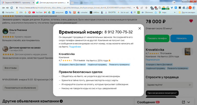Screen dimensions: 197x105
Task: Open Сообщения header label
Action: point(146,102)
